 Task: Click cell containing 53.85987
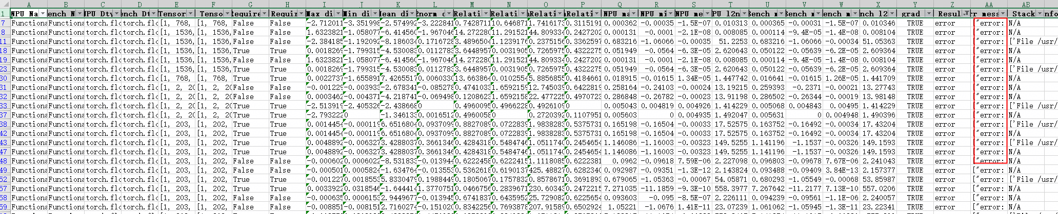click(x=878, y=179)
